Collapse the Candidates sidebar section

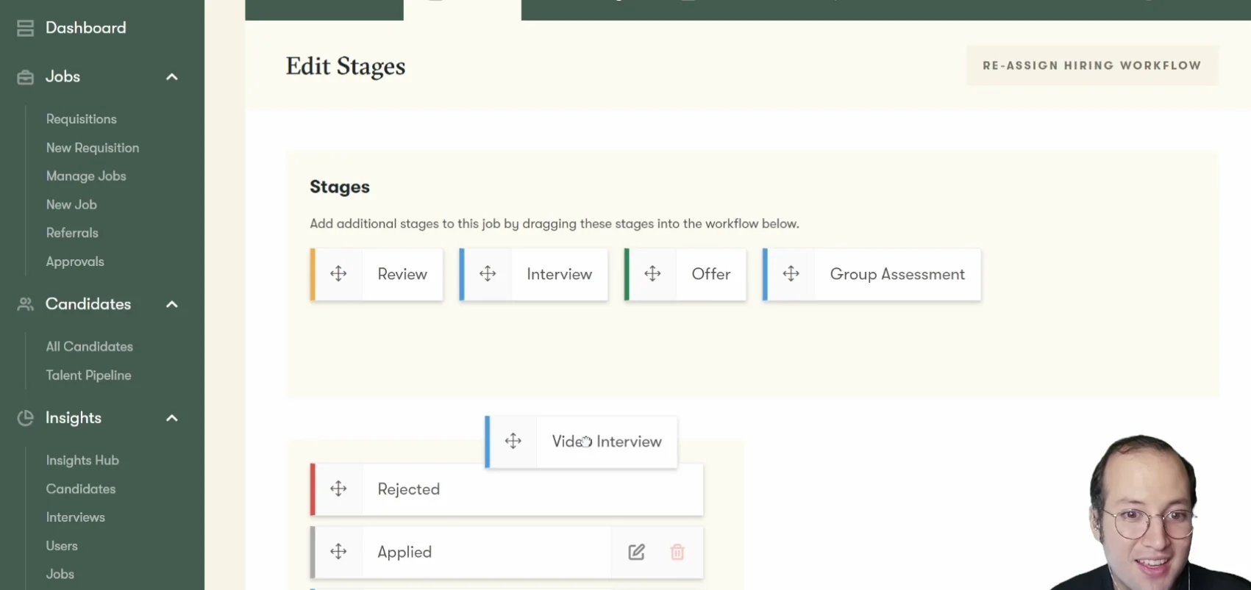coord(172,304)
